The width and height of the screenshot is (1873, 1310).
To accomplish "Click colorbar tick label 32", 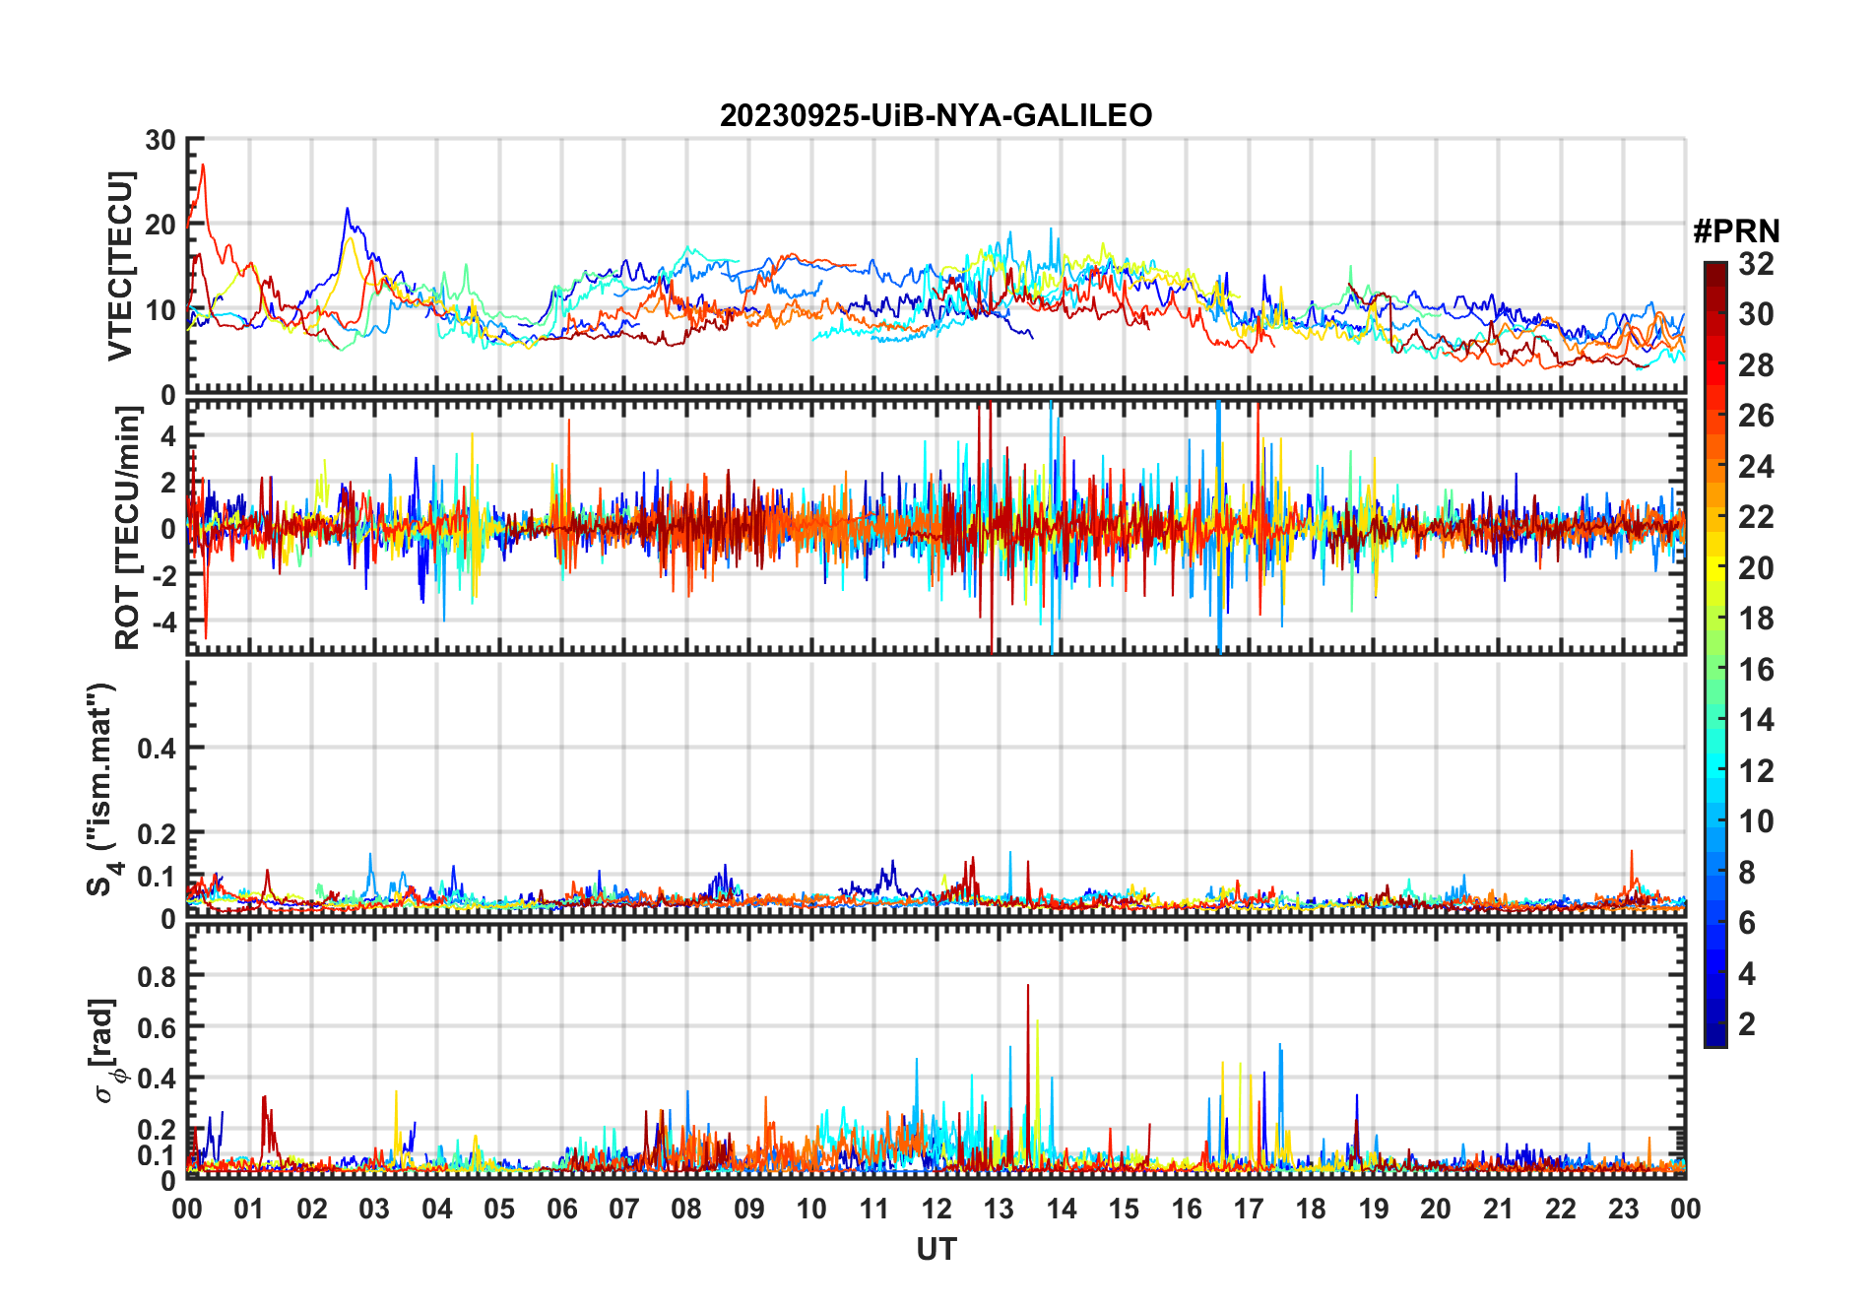I will pyautogui.click(x=1756, y=264).
